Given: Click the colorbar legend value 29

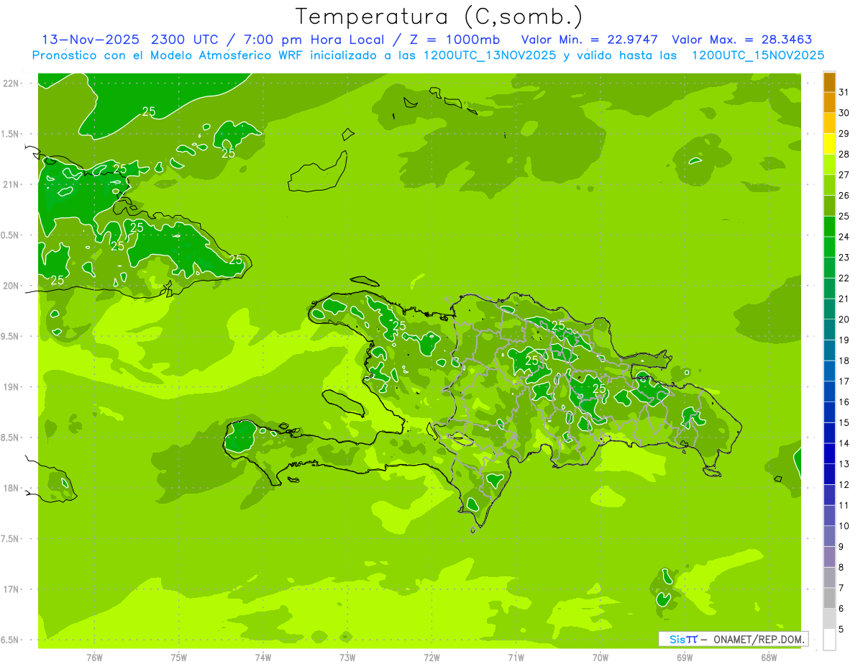Looking at the screenshot, I should [x=844, y=134].
